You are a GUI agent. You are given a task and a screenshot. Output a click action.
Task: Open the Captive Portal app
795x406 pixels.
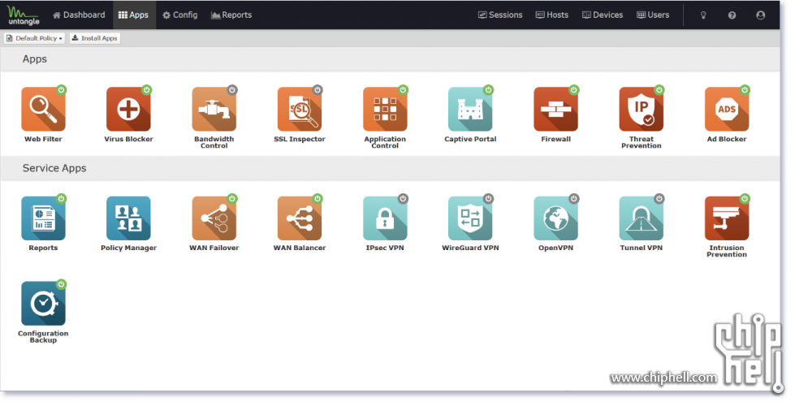470,110
